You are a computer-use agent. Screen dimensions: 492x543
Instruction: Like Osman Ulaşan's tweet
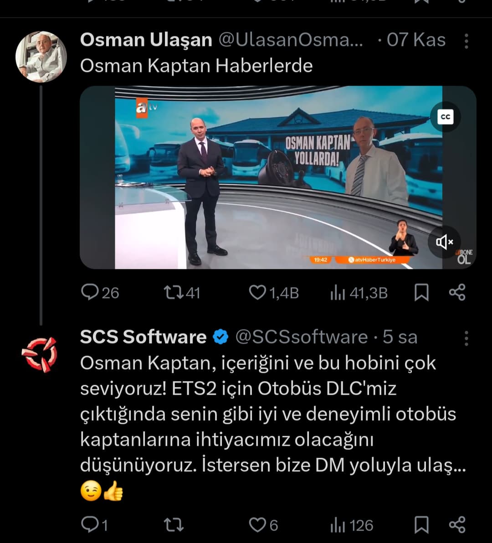257,292
